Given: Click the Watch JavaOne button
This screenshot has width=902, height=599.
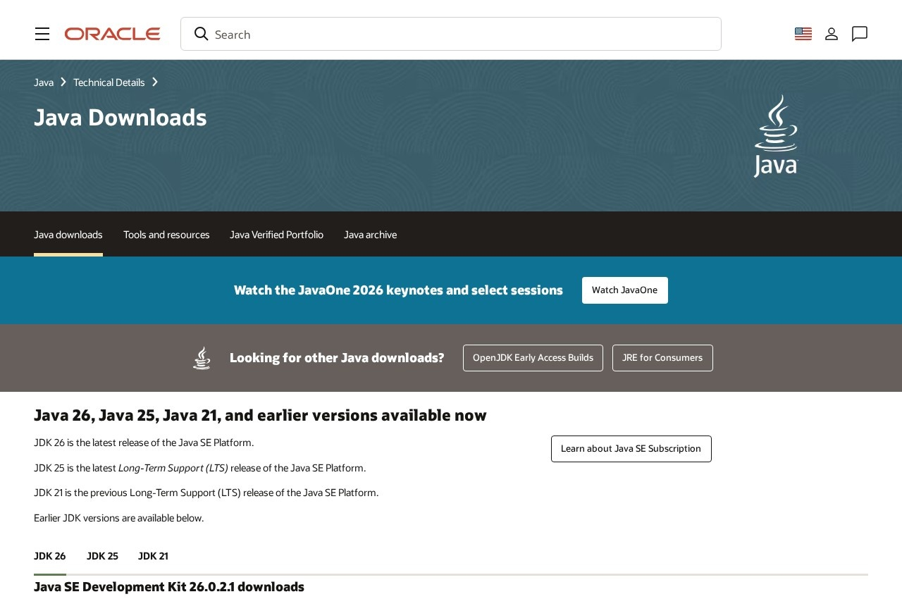Looking at the screenshot, I should click(625, 290).
